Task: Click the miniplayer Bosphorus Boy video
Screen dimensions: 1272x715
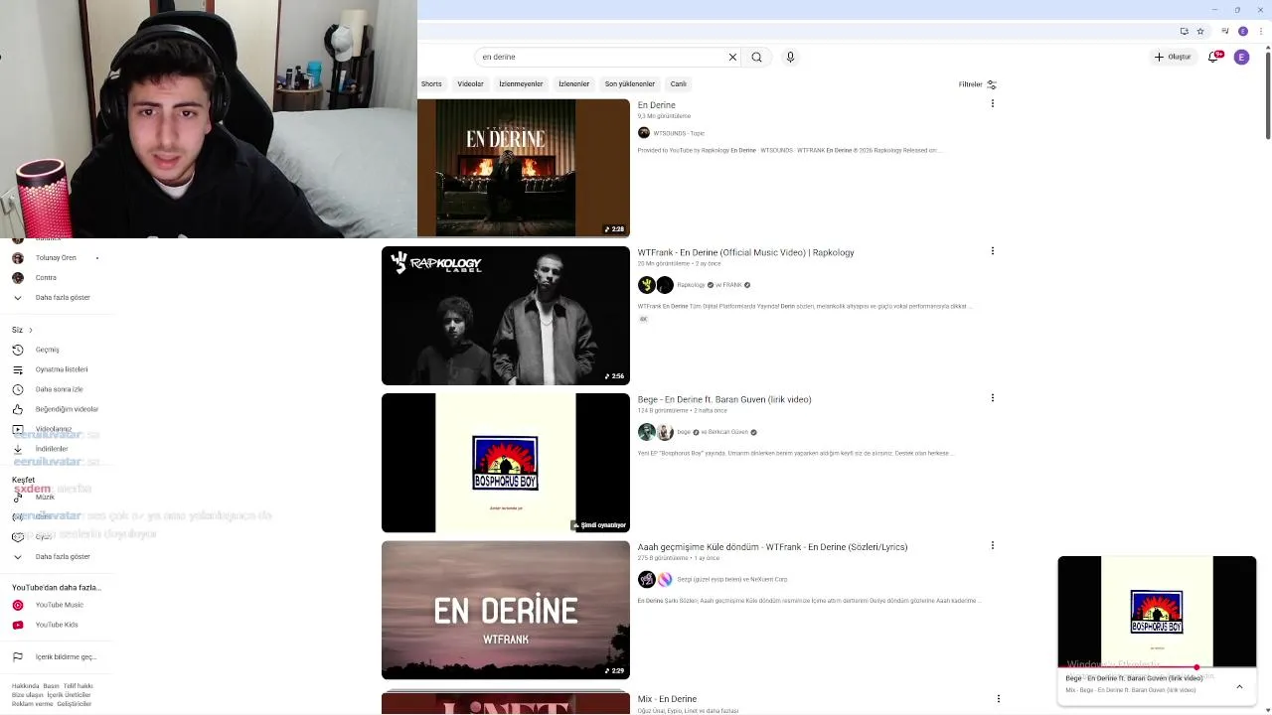Action: (1157, 612)
